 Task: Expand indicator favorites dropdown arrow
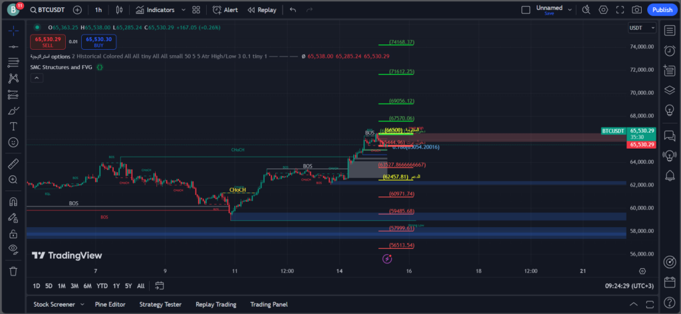point(183,9)
